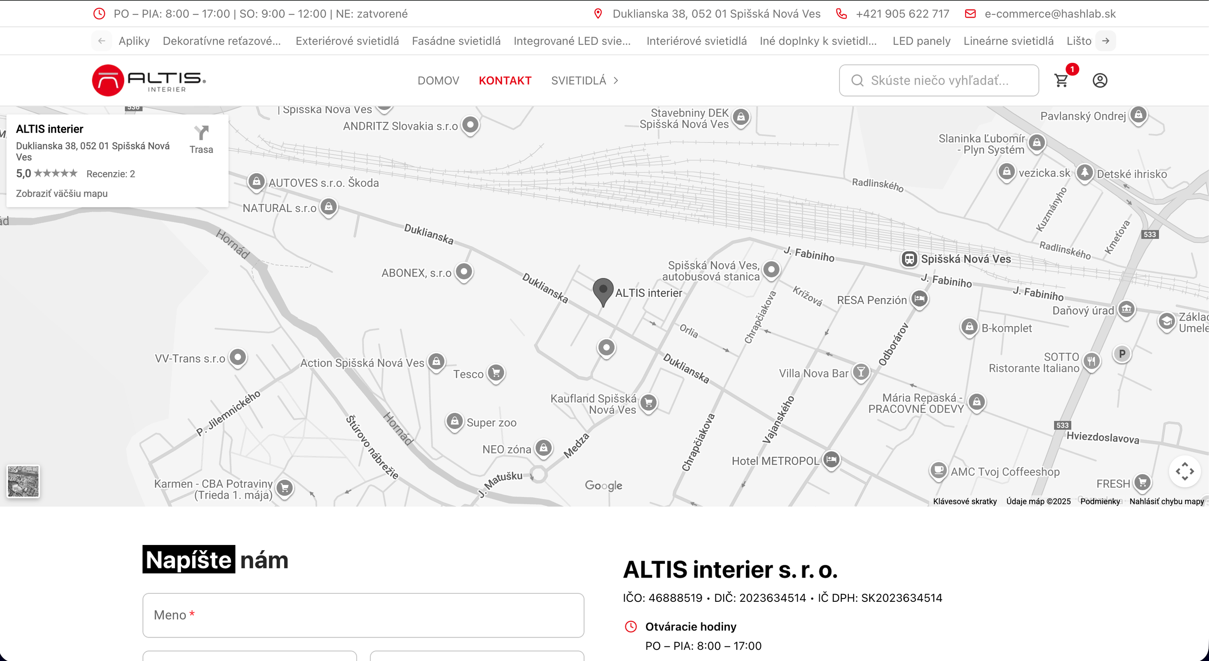Expand the SVIETIDLÁ menu chevron
Image resolution: width=1209 pixels, height=661 pixels.
point(616,81)
